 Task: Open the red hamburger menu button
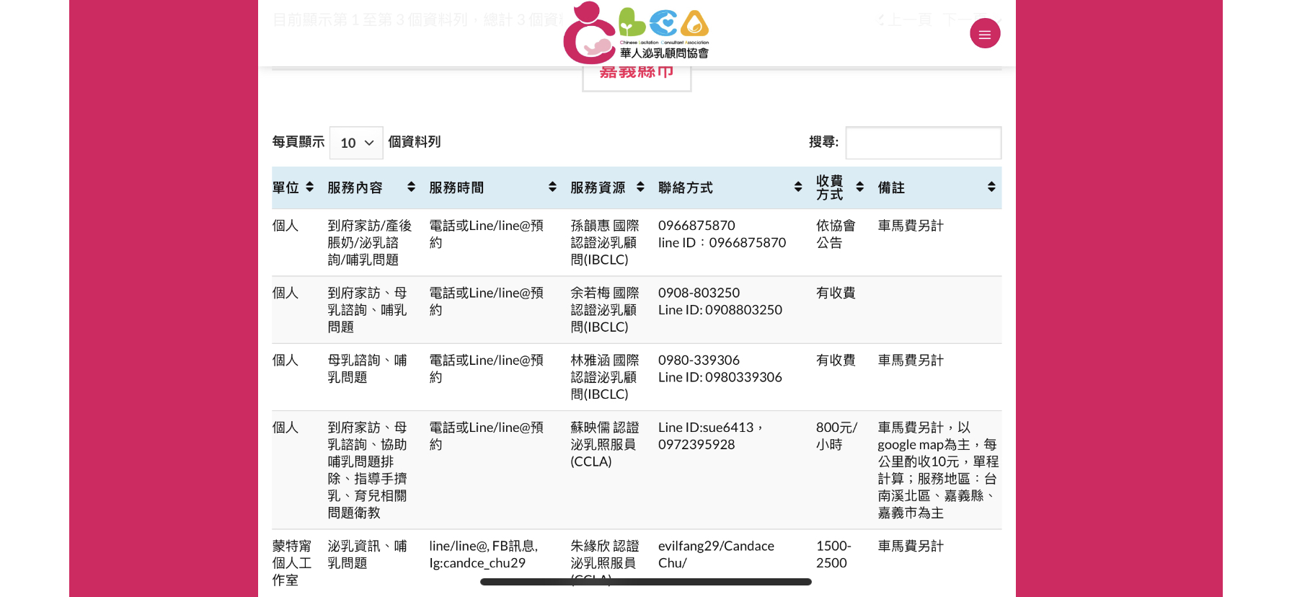click(x=985, y=33)
